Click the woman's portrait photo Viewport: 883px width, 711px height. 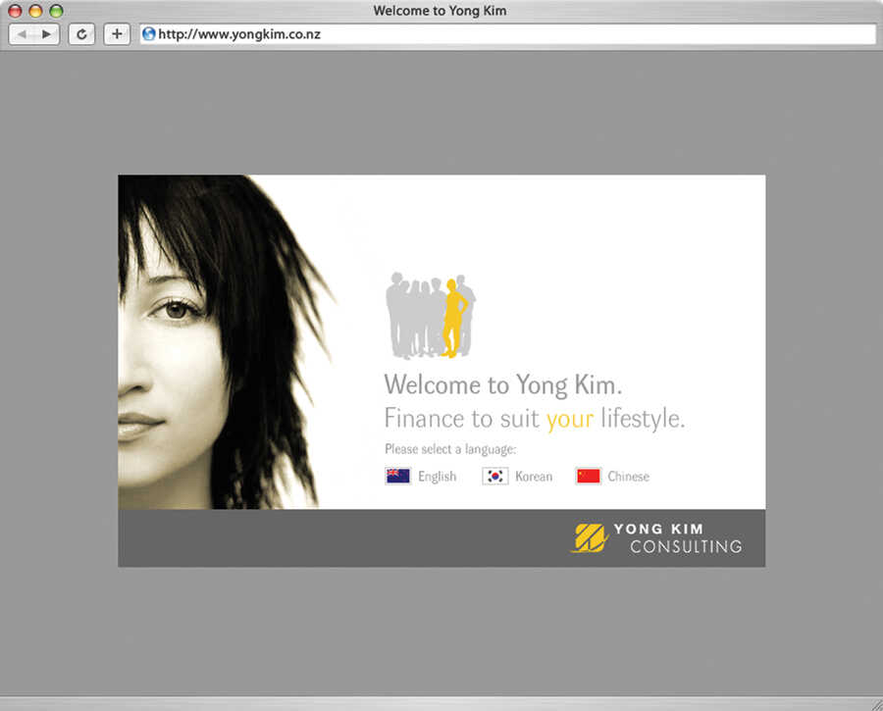point(227,342)
